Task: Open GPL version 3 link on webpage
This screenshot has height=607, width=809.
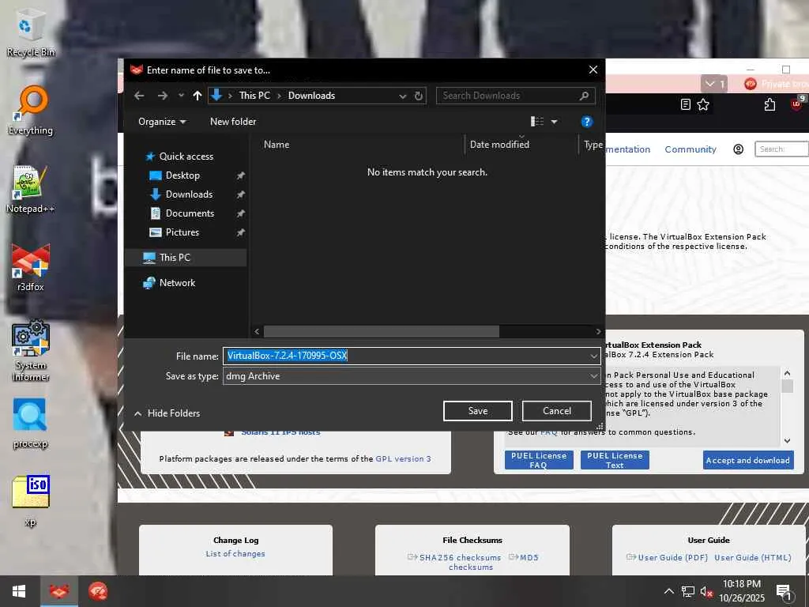Action: point(403,459)
